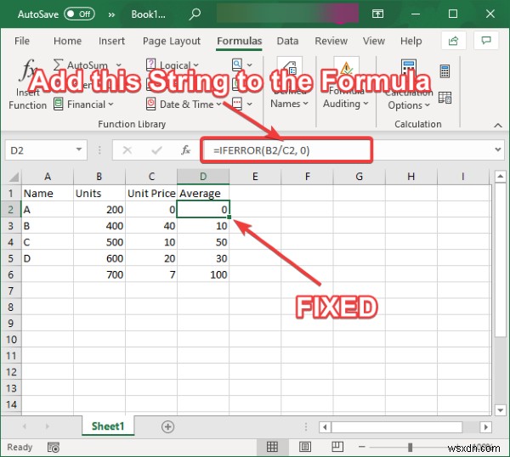Open Ribbon Display Options icon
Image resolution: width=510 pixels, height=457 pixels.
click(377, 14)
